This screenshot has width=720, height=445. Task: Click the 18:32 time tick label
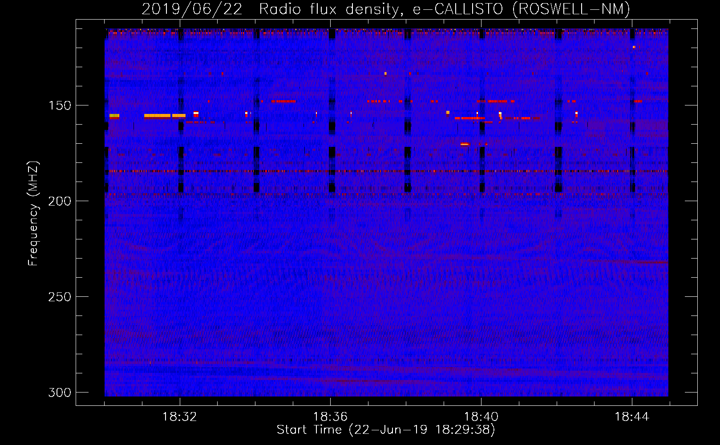click(x=180, y=417)
